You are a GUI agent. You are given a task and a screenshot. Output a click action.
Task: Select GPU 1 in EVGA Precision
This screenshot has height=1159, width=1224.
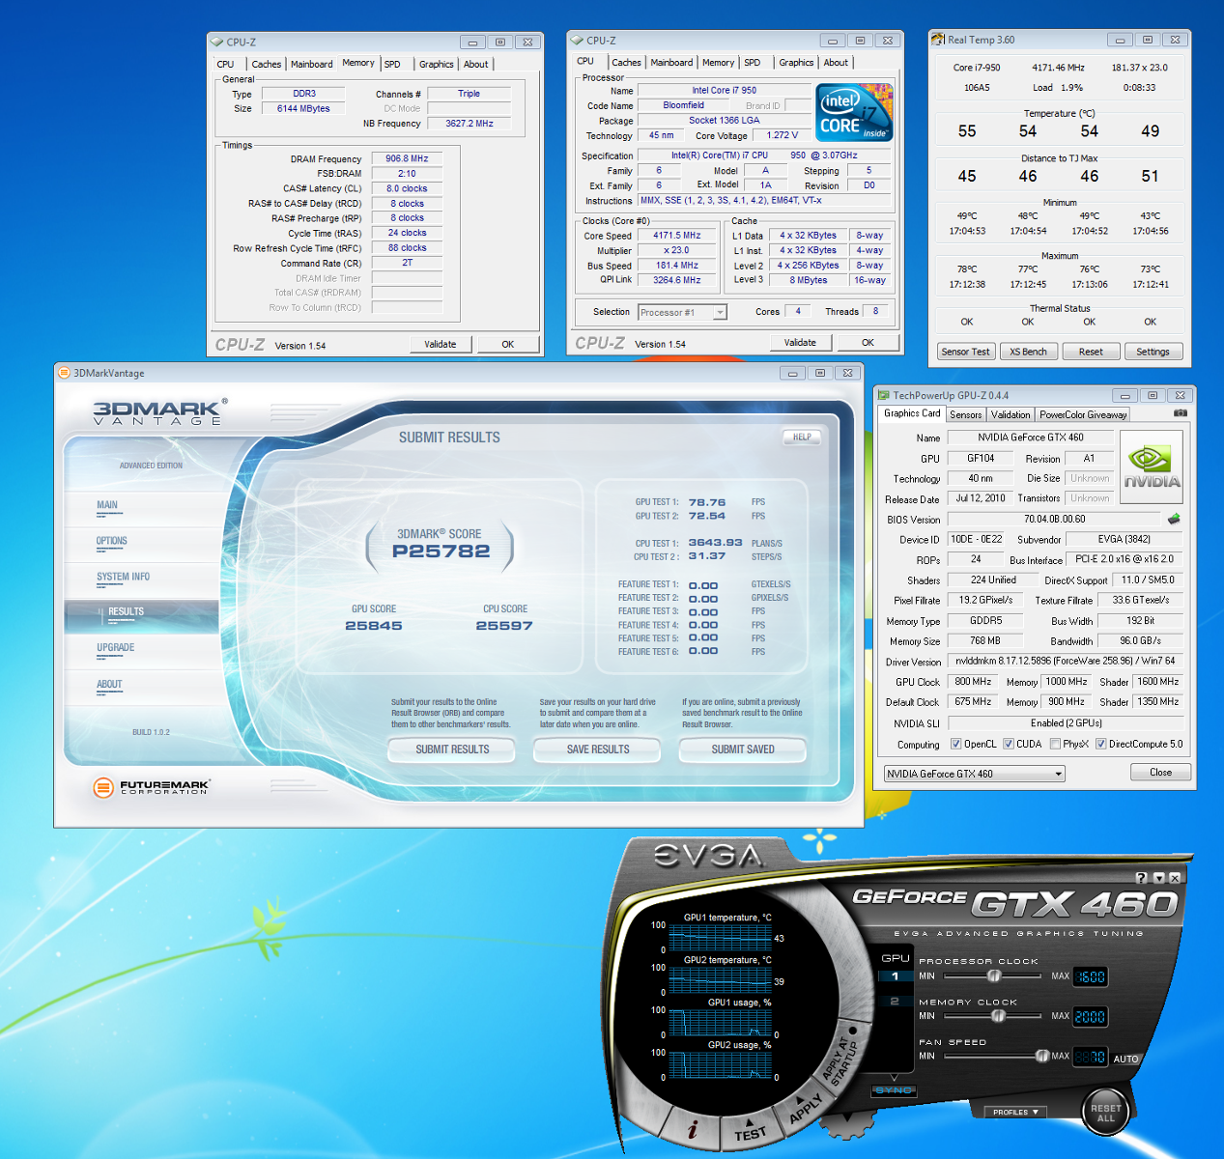895,976
